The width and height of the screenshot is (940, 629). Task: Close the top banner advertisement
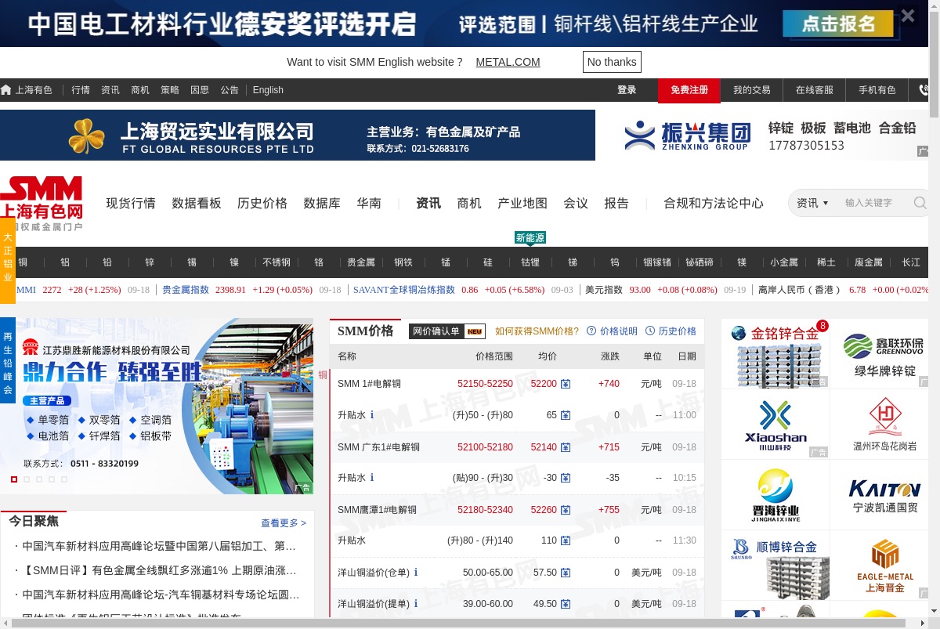coord(908,16)
